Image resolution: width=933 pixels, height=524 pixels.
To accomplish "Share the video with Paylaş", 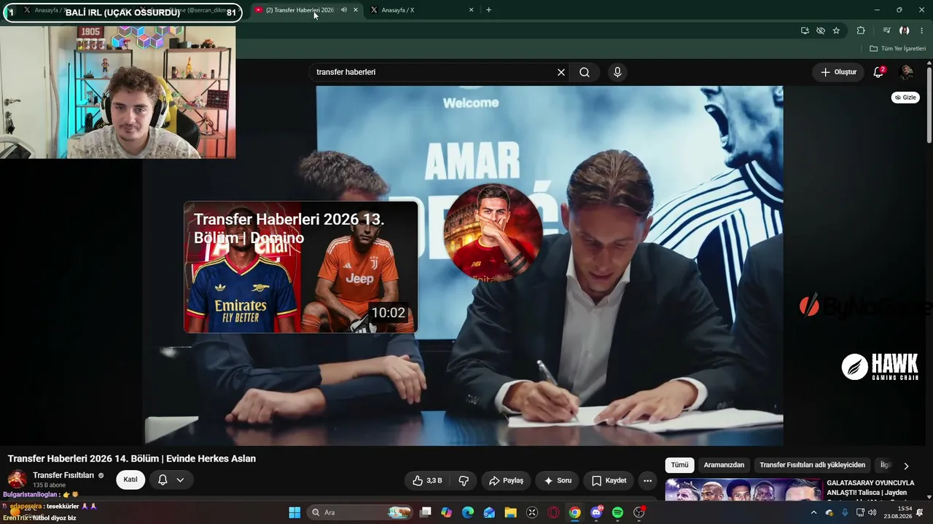I will coord(506,480).
